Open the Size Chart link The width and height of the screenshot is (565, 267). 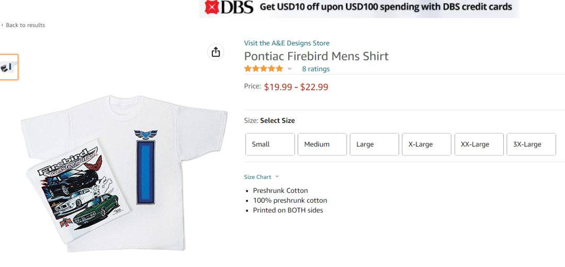(x=257, y=177)
